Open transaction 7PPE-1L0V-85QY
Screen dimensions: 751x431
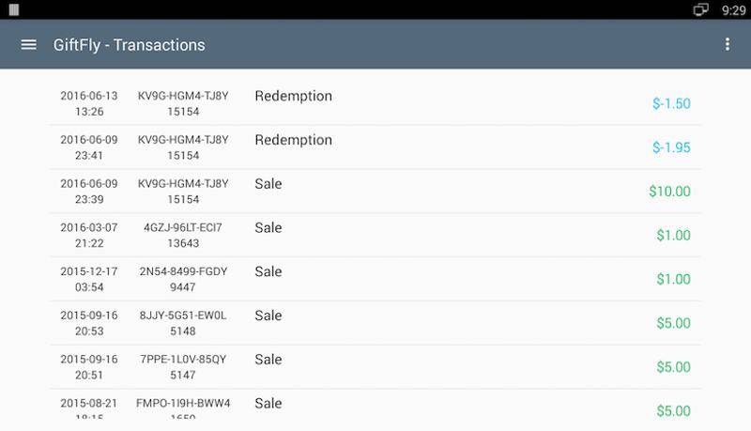point(375,367)
